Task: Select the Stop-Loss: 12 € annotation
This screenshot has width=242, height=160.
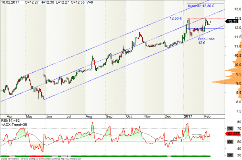Action: click(x=207, y=41)
